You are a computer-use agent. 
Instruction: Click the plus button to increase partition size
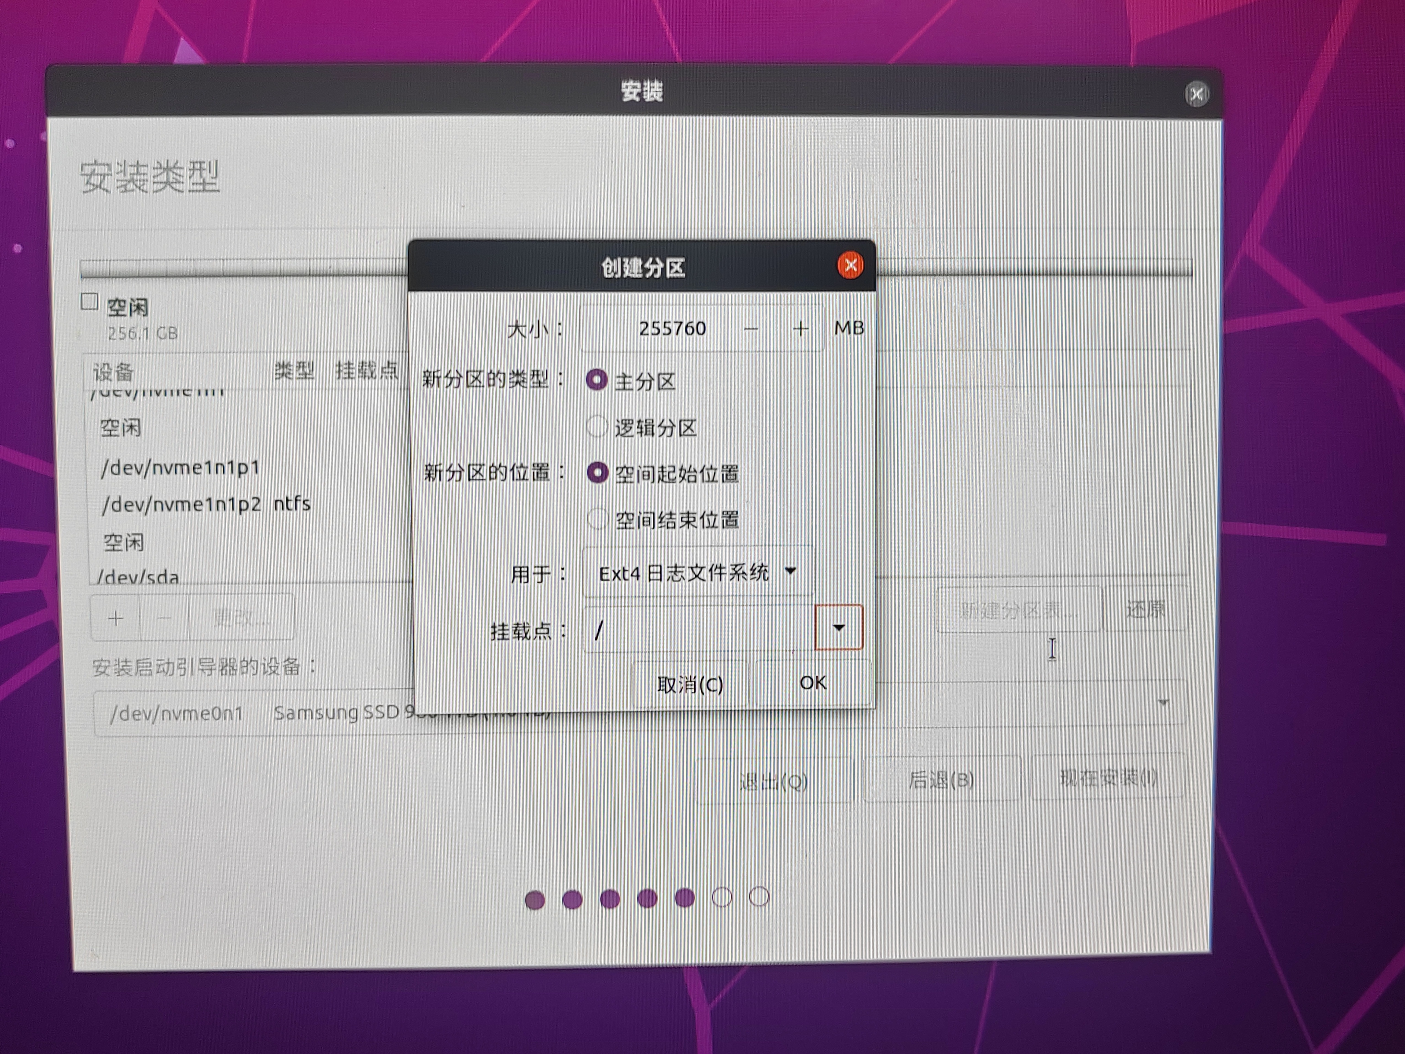800,328
